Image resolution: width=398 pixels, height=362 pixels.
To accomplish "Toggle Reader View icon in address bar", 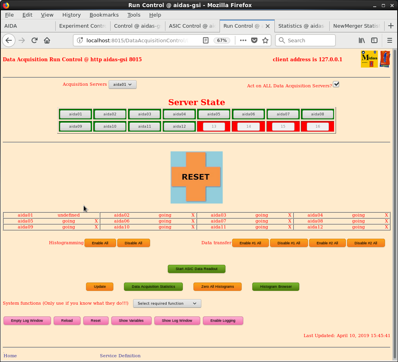I will [205, 40].
